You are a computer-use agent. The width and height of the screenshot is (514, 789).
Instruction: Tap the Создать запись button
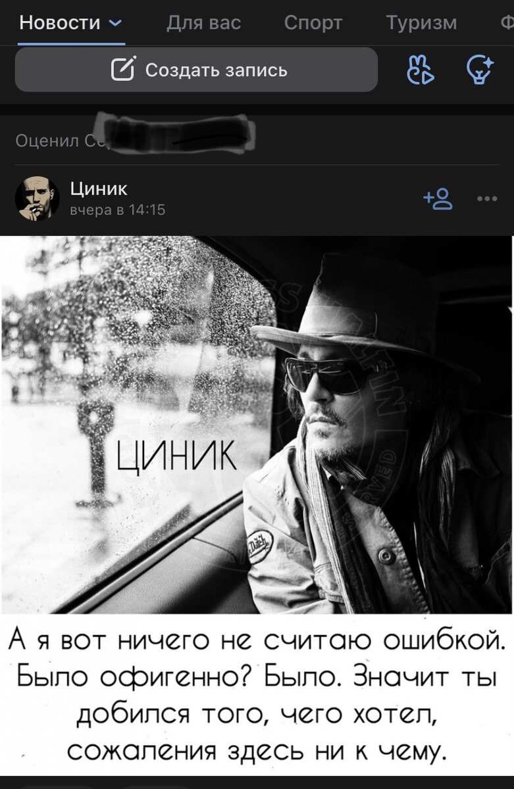click(196, 70)
